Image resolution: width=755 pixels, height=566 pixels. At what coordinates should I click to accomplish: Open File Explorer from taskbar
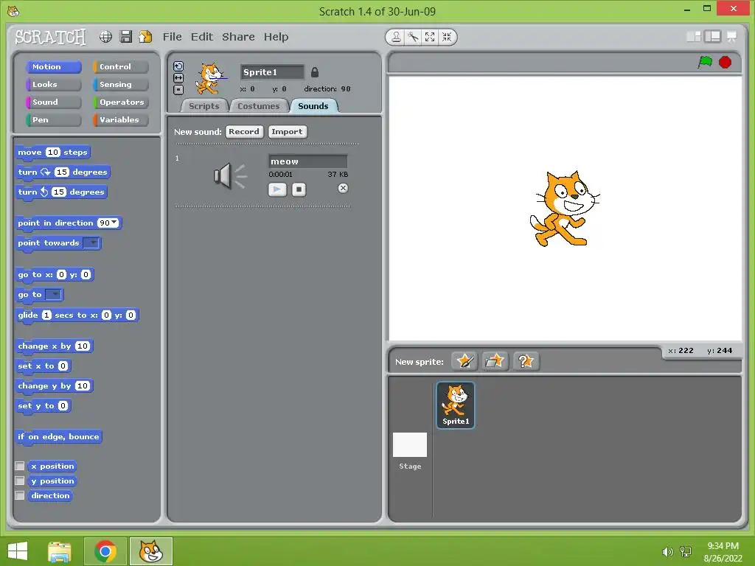point(60,551)
